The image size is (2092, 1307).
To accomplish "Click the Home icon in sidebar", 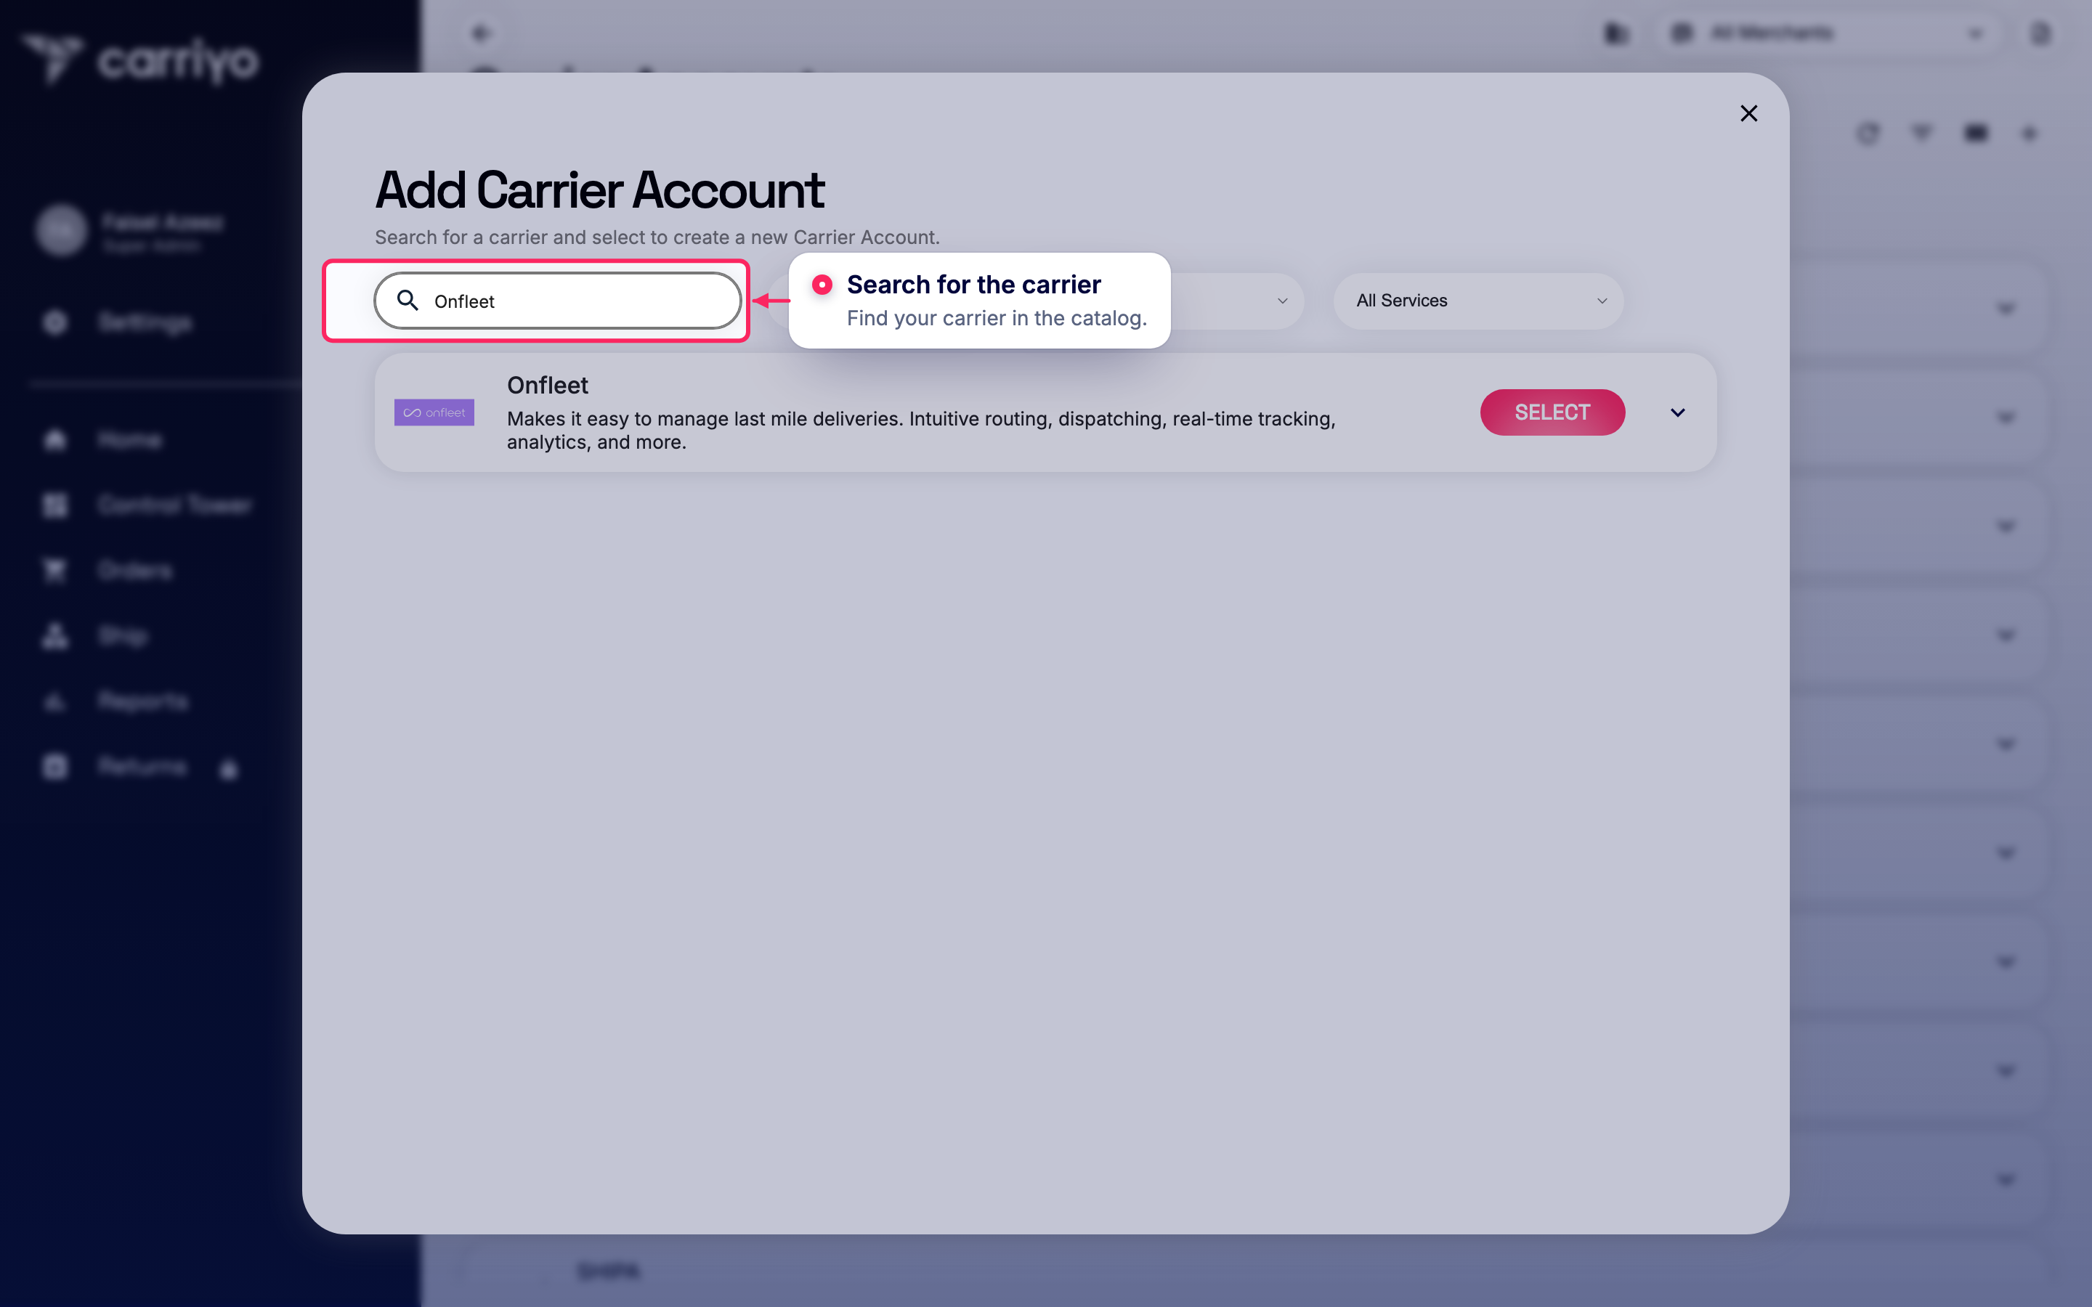I will tap(55, 440).
